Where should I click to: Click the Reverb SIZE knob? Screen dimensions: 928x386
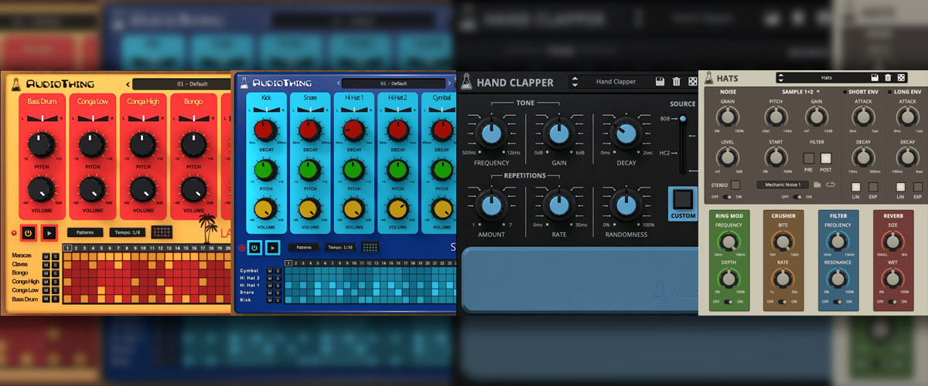893,242
